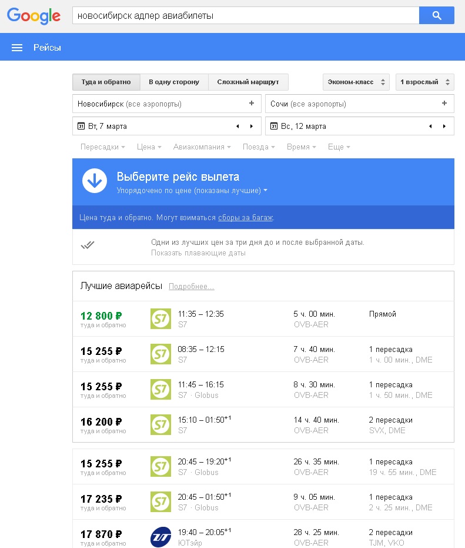Open the hamburger menu beside Рейсы
The image size is (465, 548).
click(x=17, y=48)
